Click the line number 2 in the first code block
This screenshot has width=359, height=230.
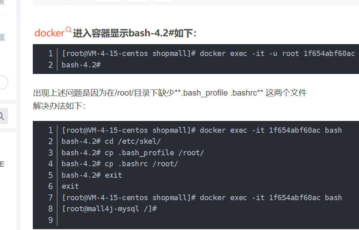tap(50, 65)
